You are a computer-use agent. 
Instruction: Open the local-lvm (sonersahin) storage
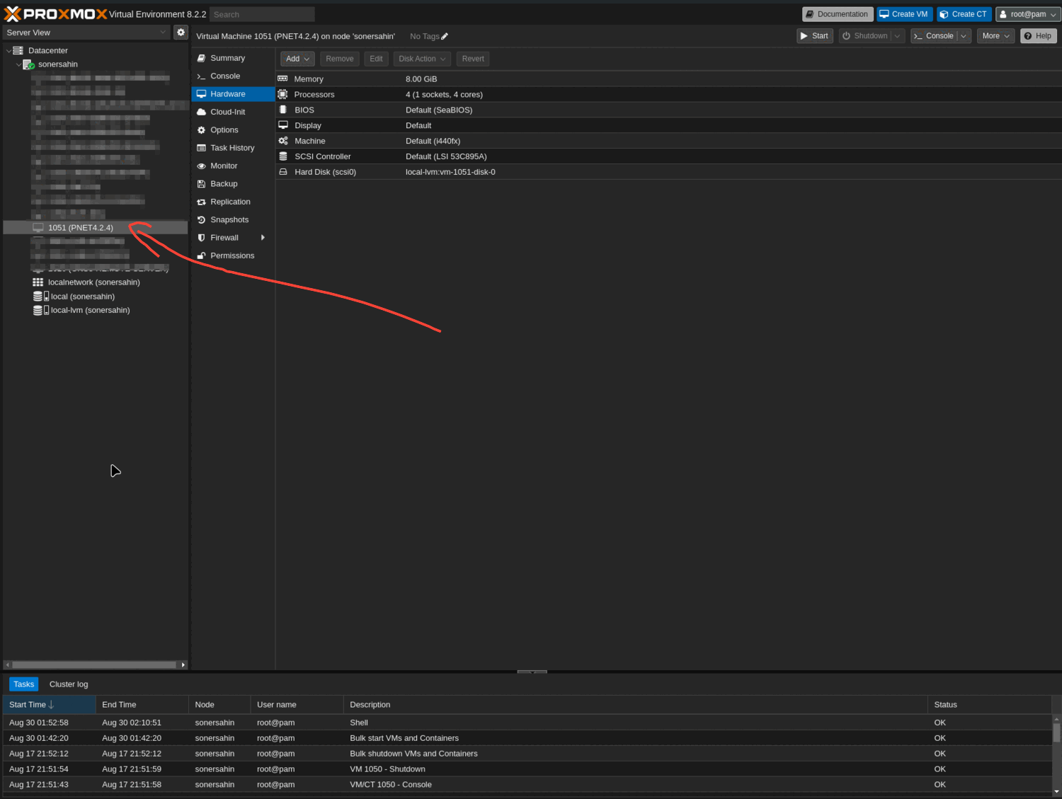coord(90,311)
